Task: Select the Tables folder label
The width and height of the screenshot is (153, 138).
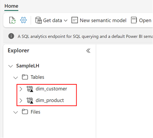Action: click(x=37, y=77)
